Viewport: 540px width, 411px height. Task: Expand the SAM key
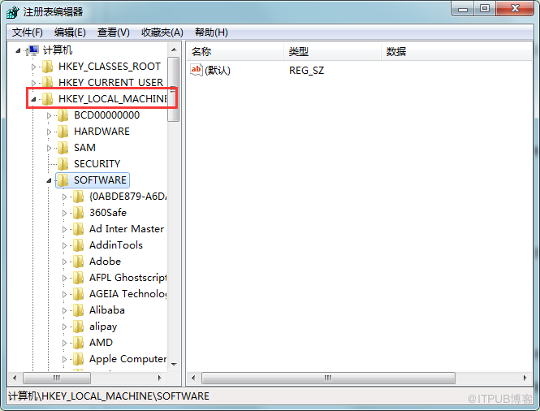[x=49, y=148]
